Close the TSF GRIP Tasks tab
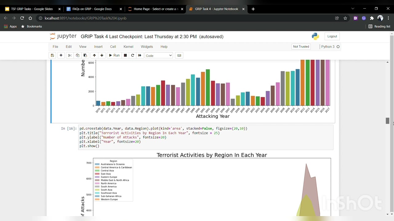The image size is (394, 221). pos(59,9)
